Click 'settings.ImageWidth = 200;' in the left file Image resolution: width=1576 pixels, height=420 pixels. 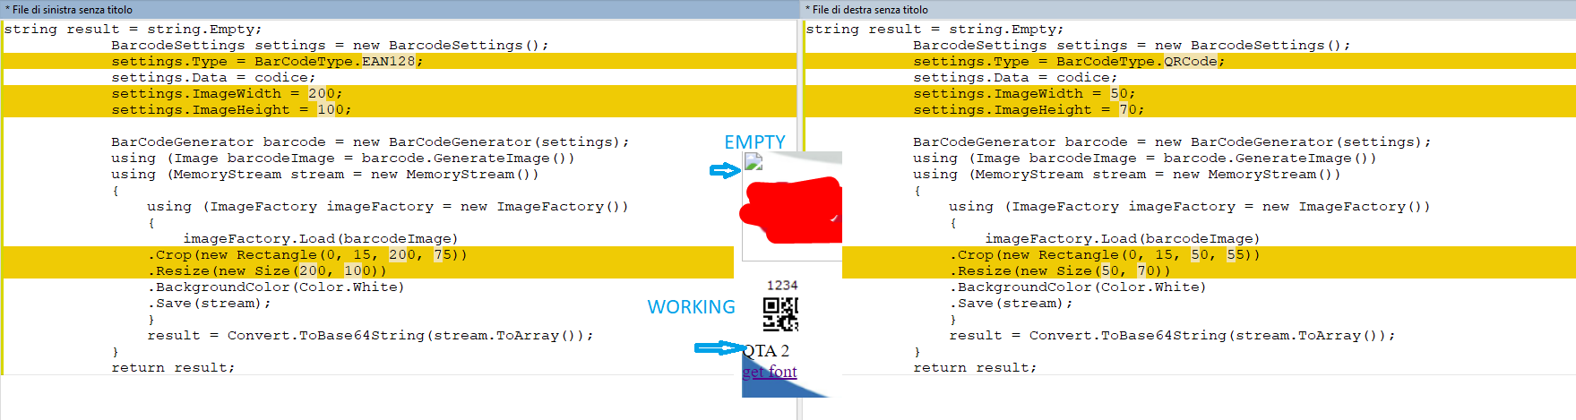(x=227, y=93)
